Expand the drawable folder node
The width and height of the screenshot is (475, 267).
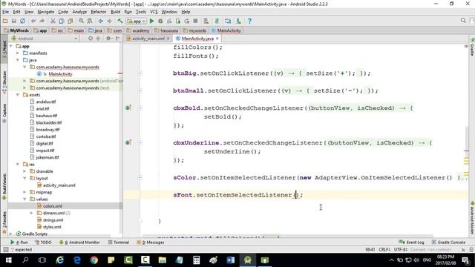(24, 171)
